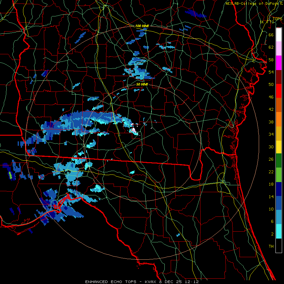Pick the medium blue legend swatch
Screen dimensions: 284x284
click(x=279, y=203)
